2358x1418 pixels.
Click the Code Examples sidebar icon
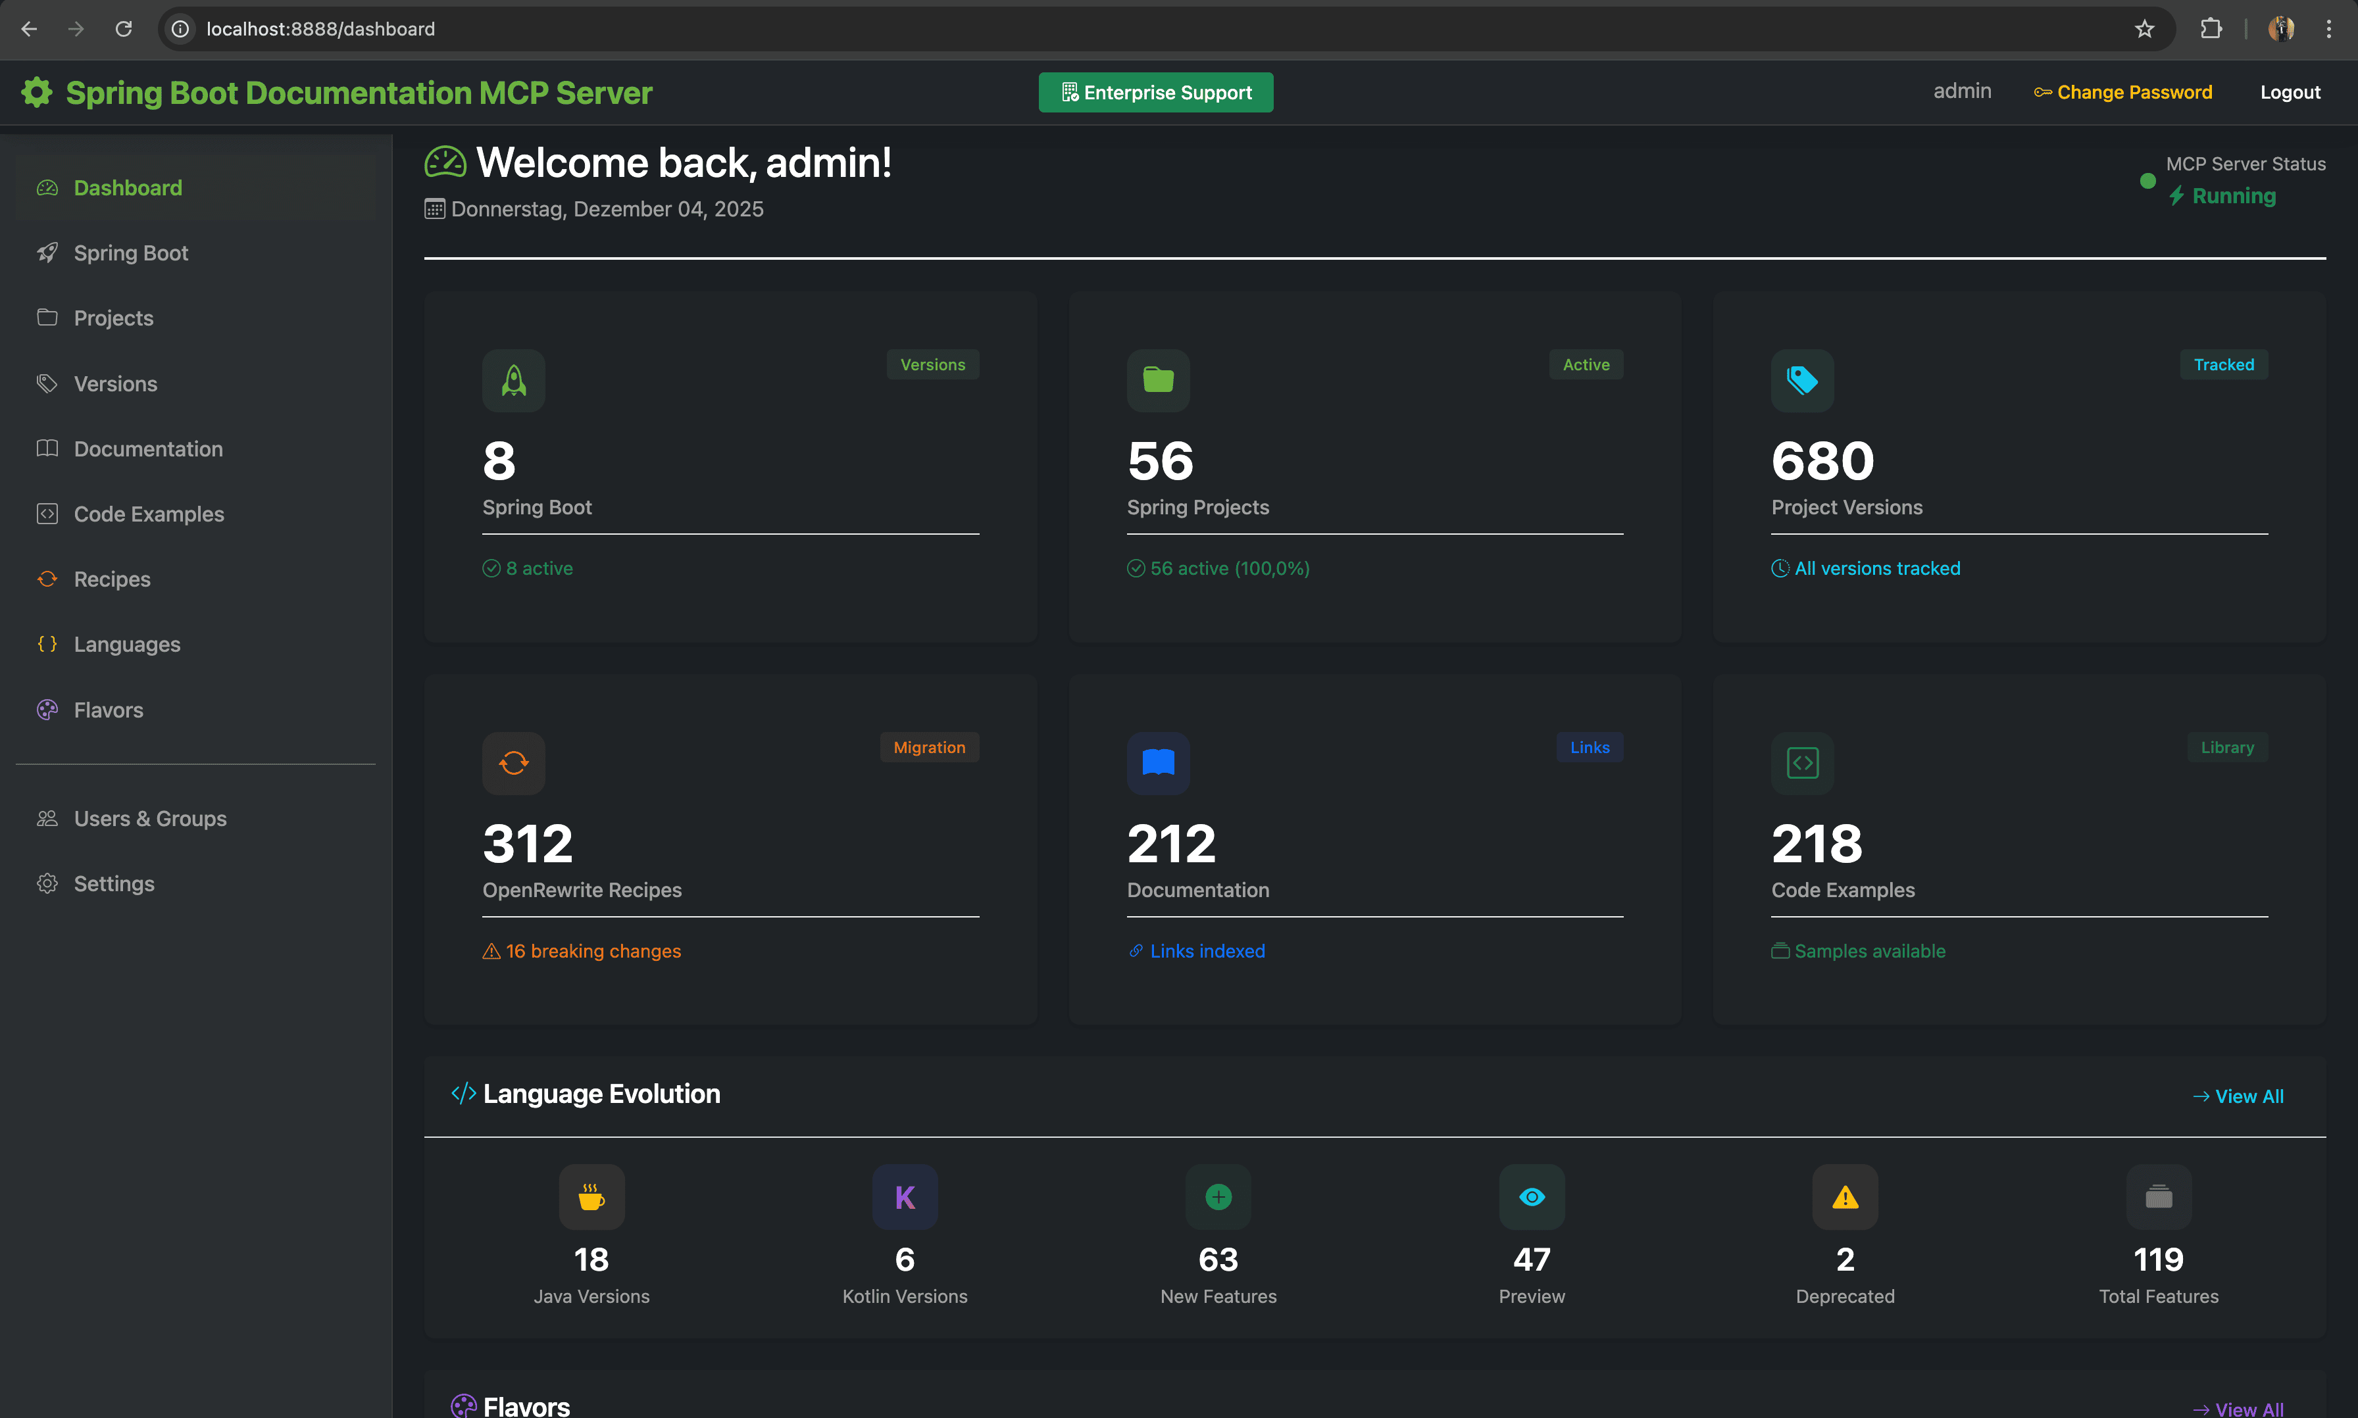pyautogui.click(x=47, y=513)
